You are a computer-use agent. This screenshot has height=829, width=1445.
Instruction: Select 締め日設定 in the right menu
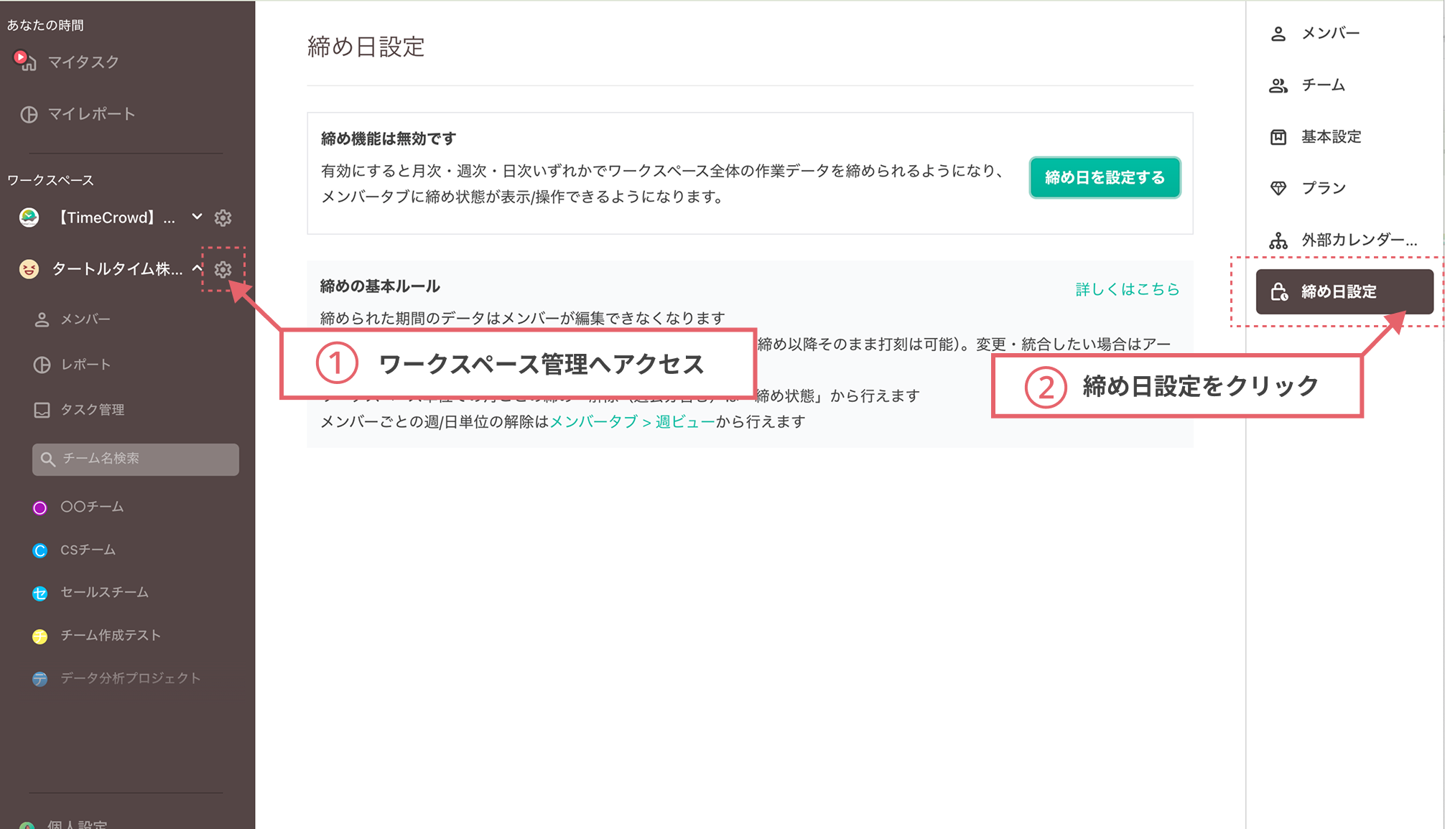1344,291
